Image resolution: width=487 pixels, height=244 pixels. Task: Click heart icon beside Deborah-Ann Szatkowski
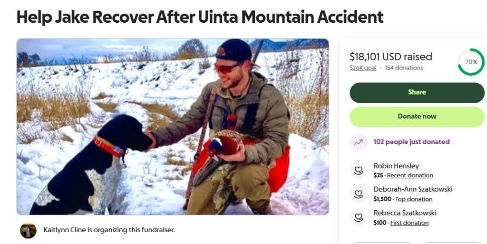(358, 194)
